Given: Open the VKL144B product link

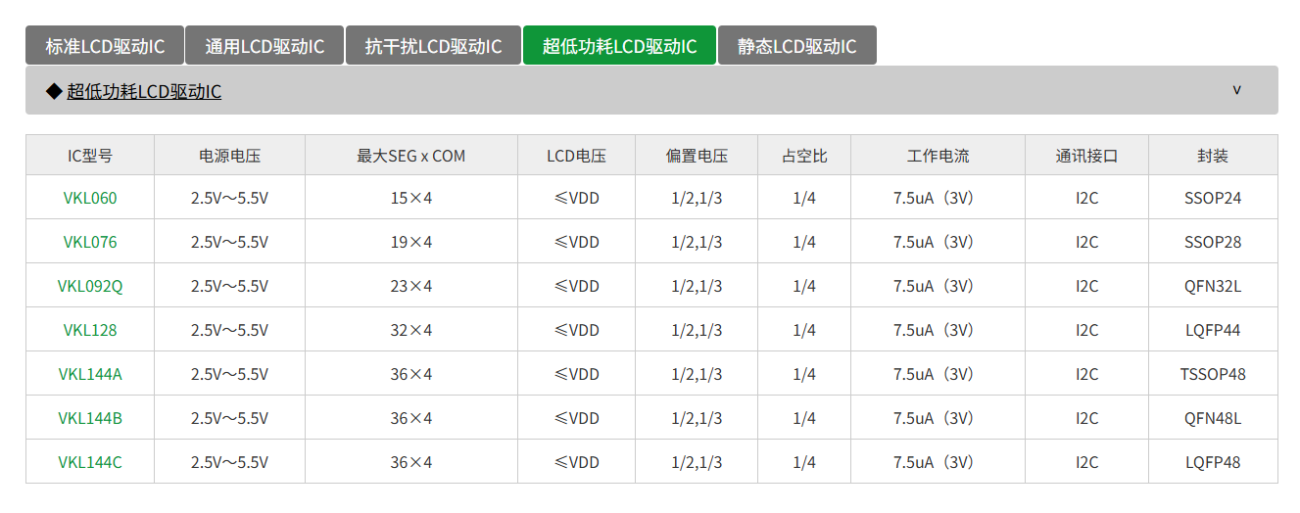Looking at the screenshot, I should click(x=90, y=418).
